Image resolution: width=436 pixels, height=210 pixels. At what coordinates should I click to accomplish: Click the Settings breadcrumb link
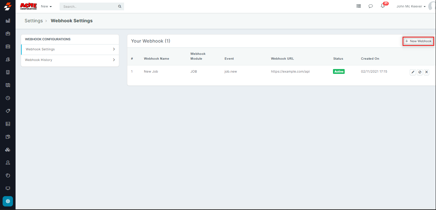click(x=34, y=21)
